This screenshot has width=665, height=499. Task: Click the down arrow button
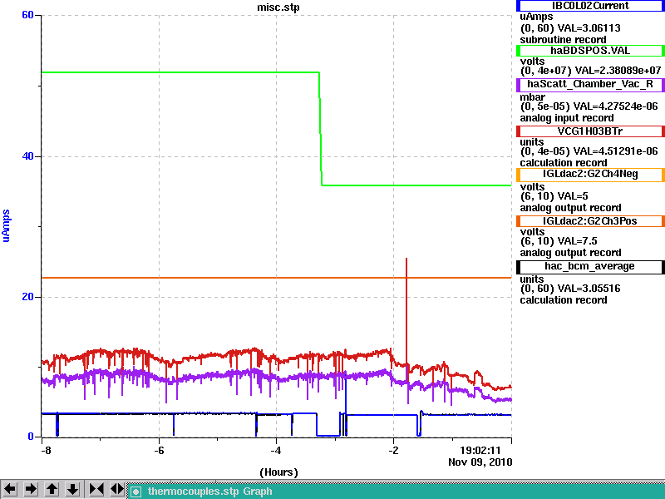coord(72,489)
